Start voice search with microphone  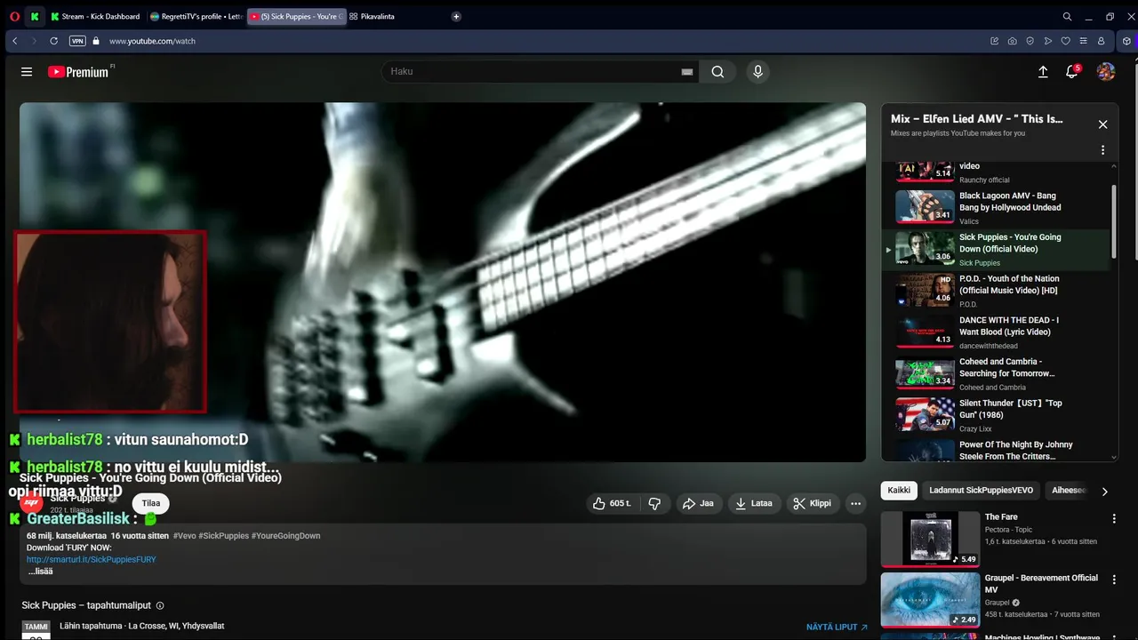point(757,72)
